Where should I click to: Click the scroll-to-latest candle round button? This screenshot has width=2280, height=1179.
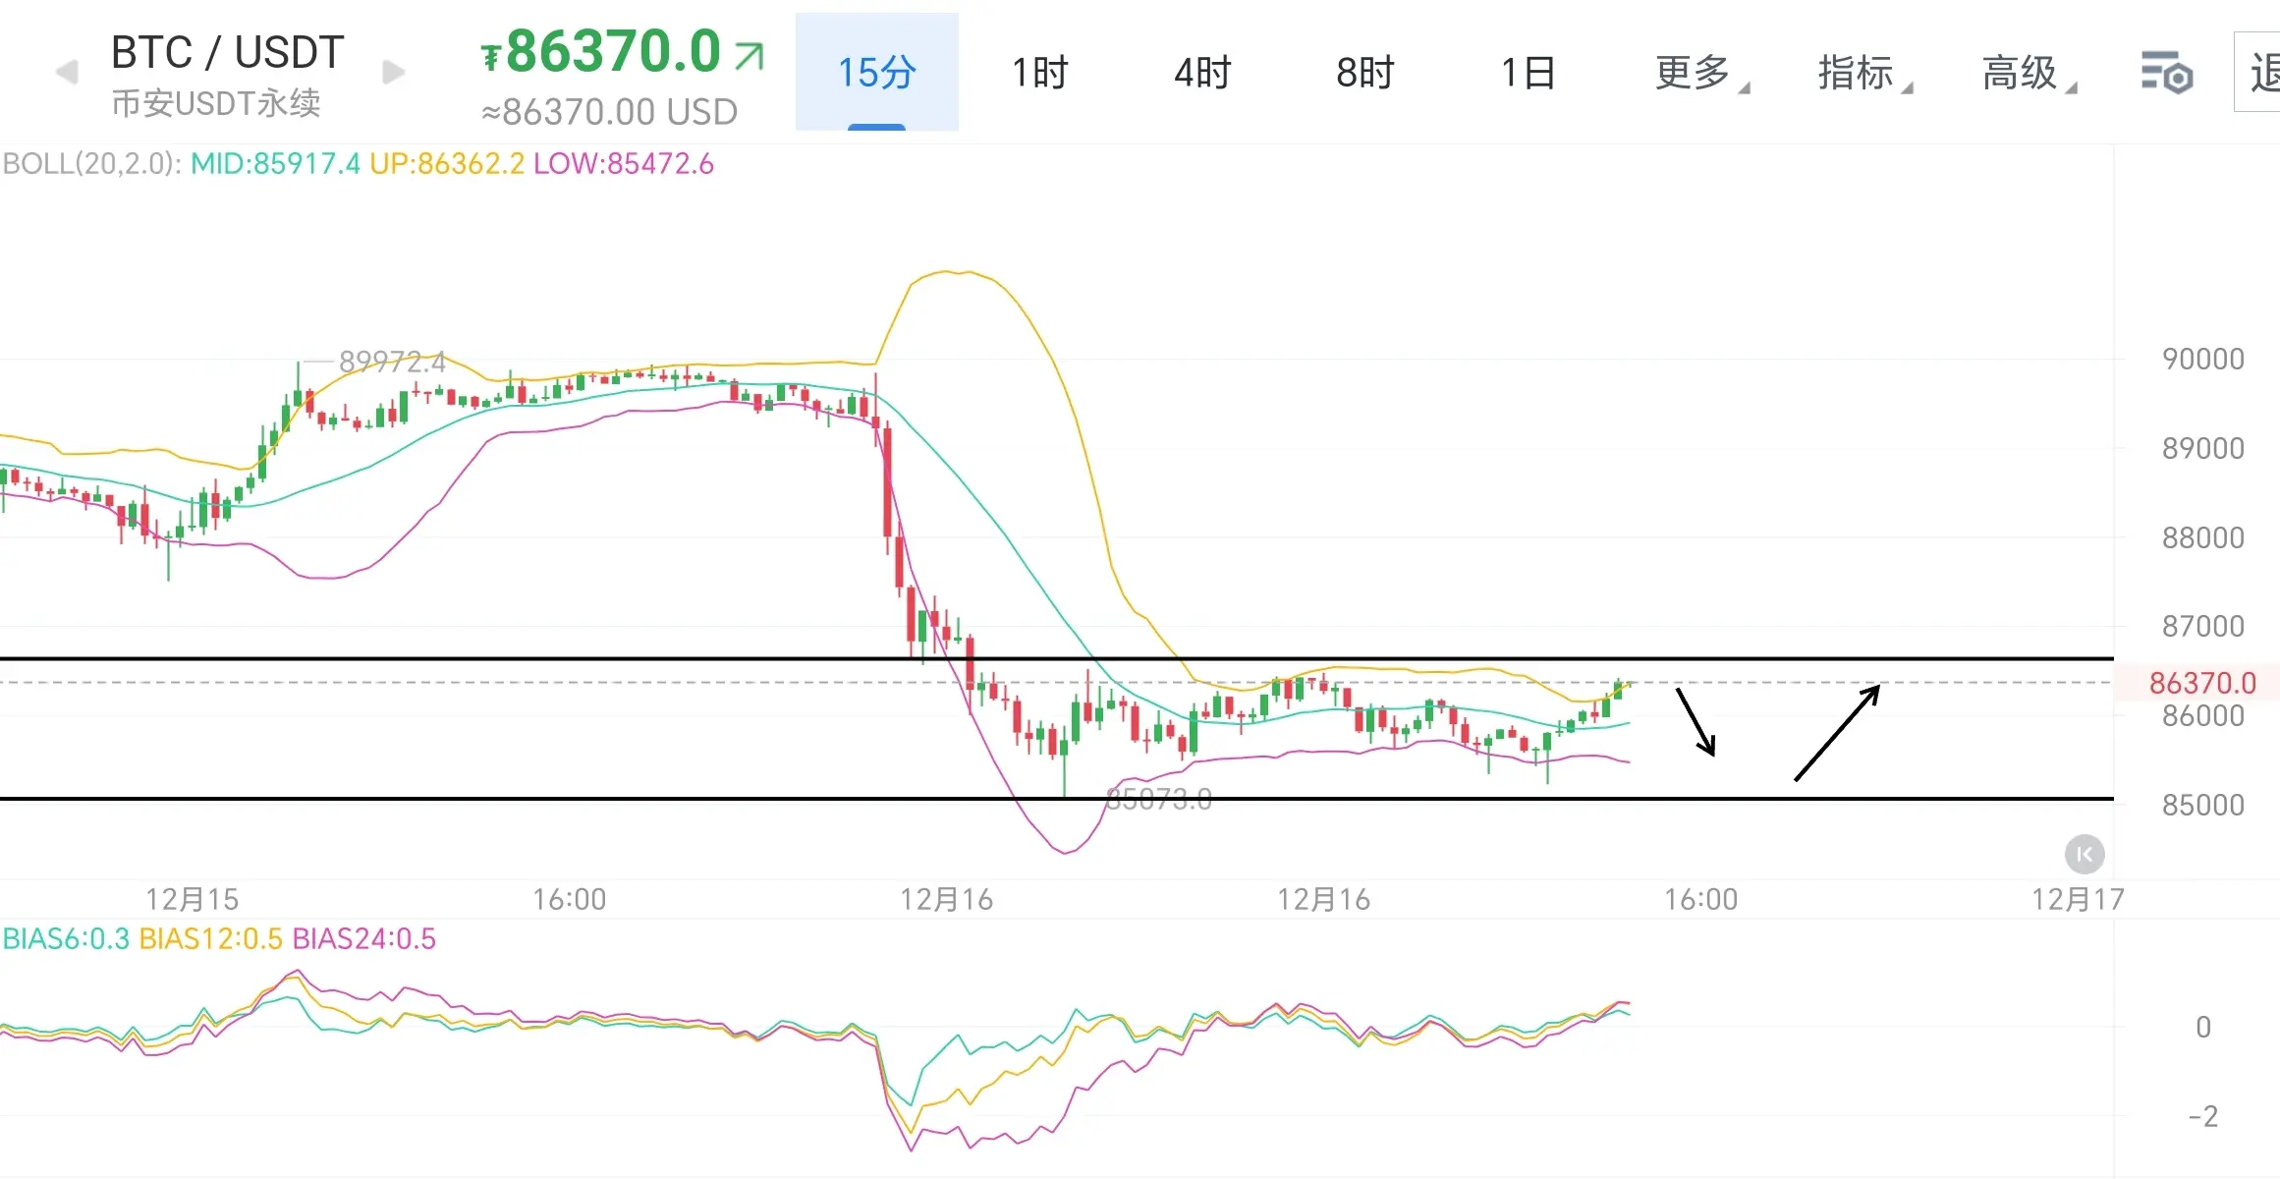click(x=2085, y=854)
